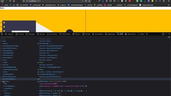This screenshot has height=96, width=171.
Task: Expand the devToolsExtension property
Action: 1,77
